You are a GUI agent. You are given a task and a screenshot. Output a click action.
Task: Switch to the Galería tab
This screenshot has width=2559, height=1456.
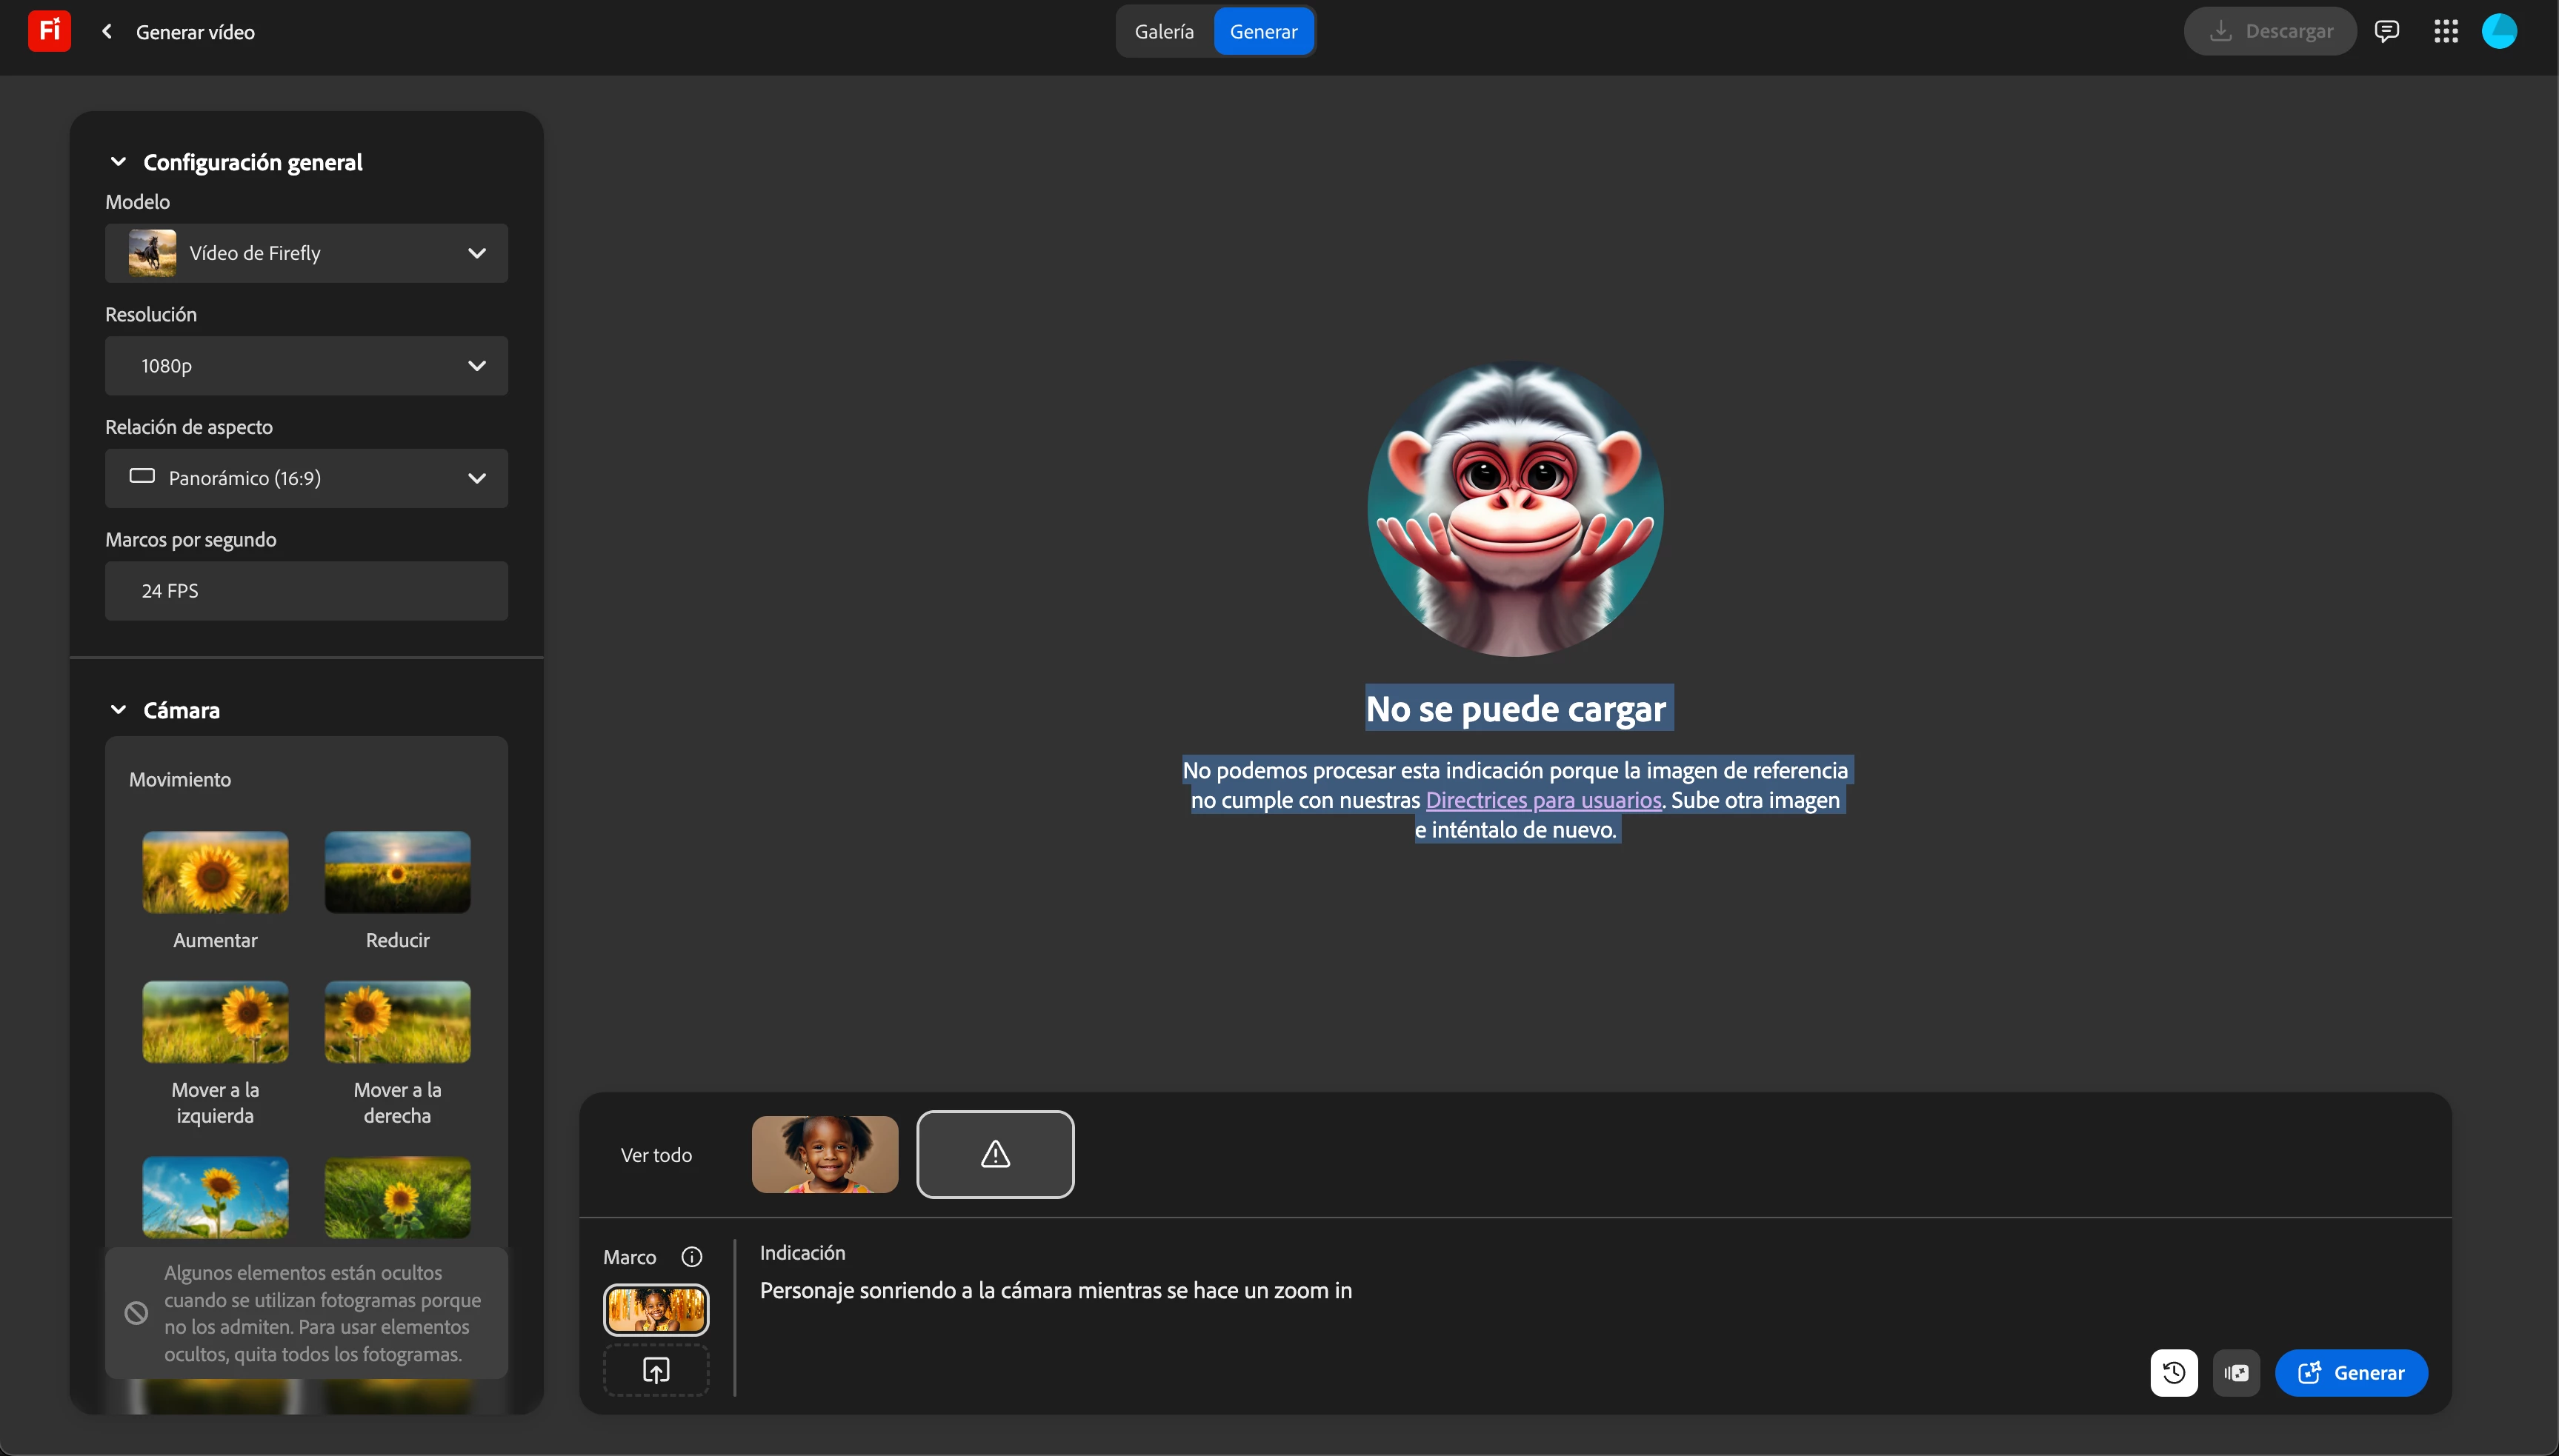1163,32
